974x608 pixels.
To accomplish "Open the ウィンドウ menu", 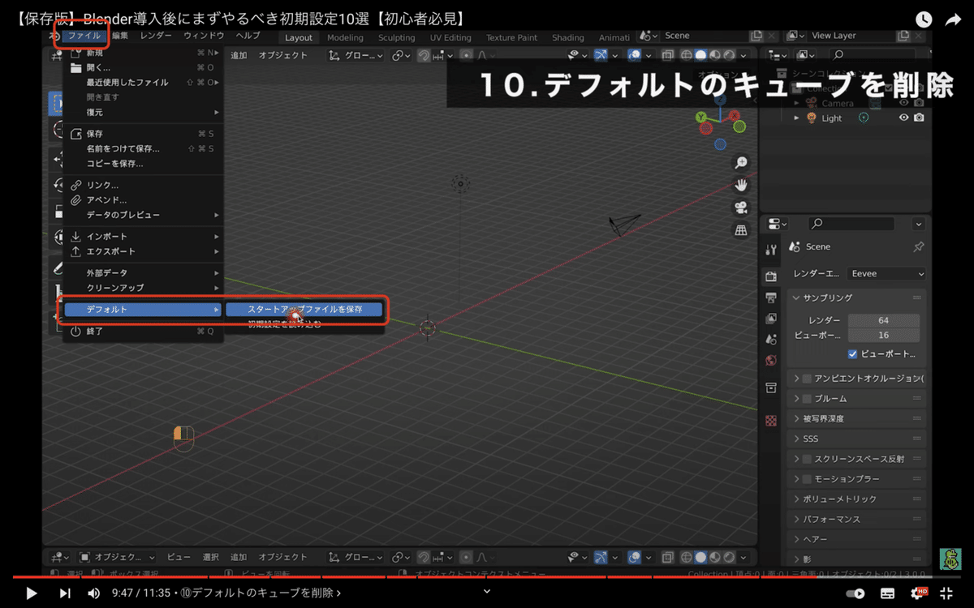I will [x=204, y=36].
